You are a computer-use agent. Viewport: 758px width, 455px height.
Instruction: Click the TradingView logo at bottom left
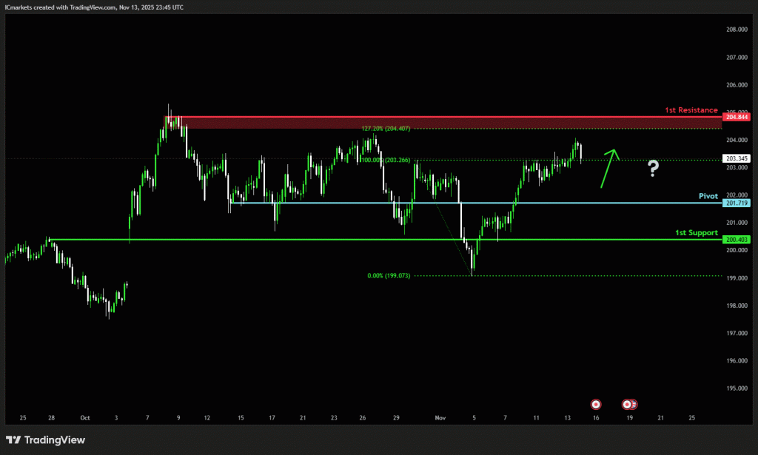click(x=46, y=440)
